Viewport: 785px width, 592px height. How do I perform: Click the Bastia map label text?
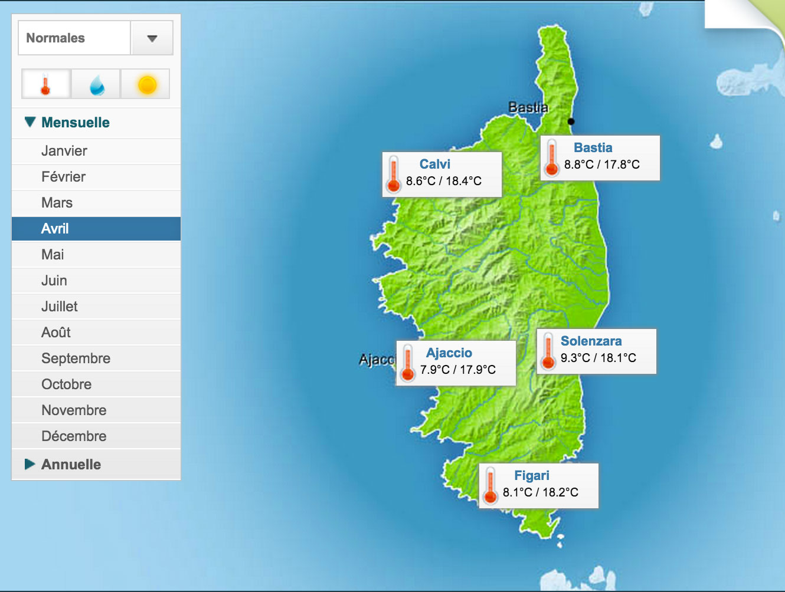click(528, 107)
